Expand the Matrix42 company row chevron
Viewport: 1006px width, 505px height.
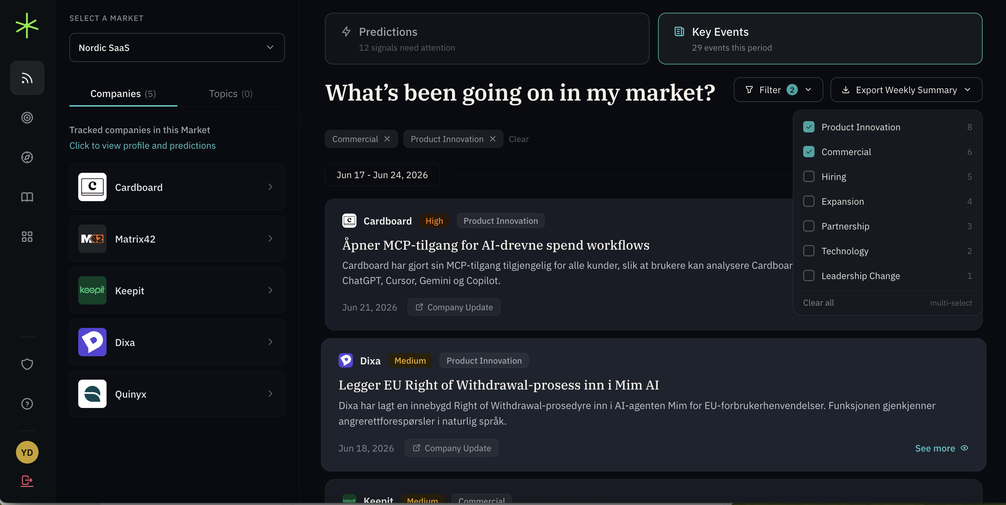pyautogui.click(x=270, y=239)
